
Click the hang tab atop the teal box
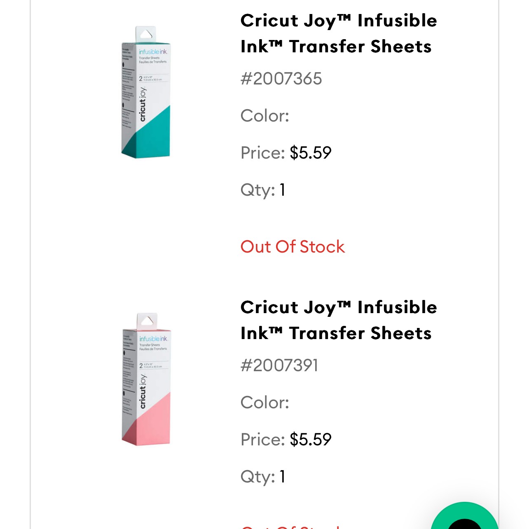146,34
